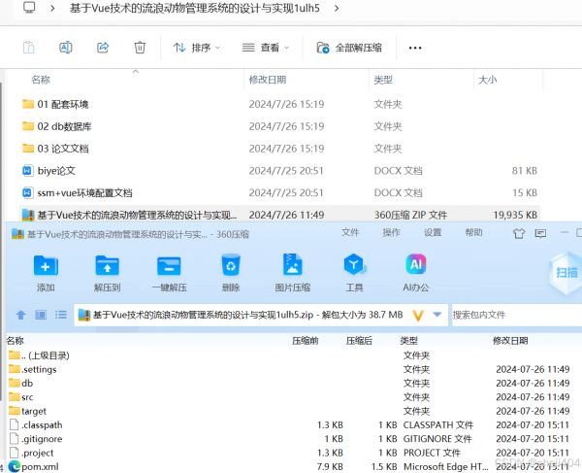Click the 扫描 scan badge
The height and width of the screenshot is (473, 582).
coord(566,273)
